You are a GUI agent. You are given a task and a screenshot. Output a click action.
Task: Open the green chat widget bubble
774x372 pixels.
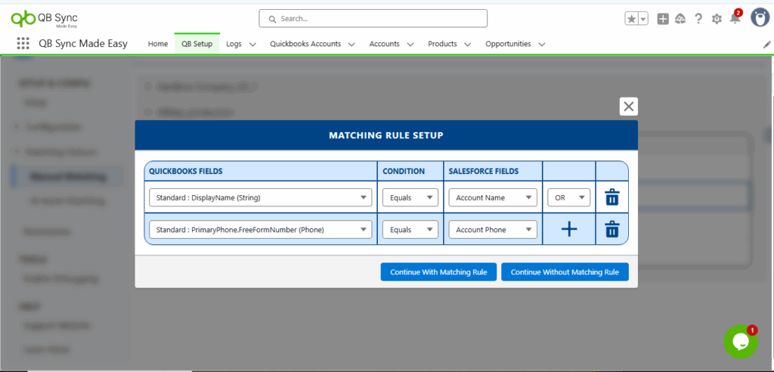tap(741, 341)
